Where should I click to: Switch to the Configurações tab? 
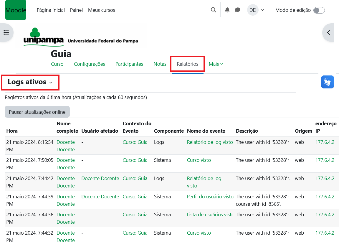coord(90,64)
